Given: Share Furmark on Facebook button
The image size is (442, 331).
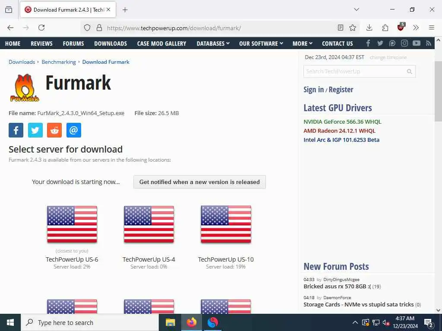Looking at the screenshot, I should click(x=16, y=130).
